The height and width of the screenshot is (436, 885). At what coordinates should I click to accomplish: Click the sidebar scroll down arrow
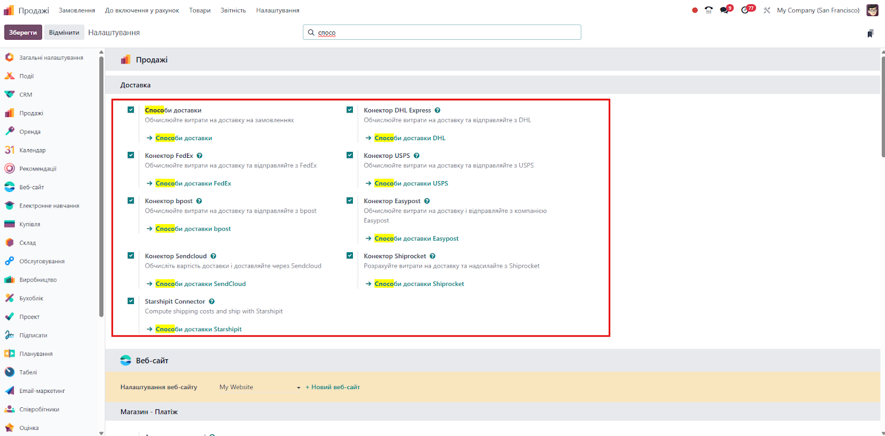101,433
